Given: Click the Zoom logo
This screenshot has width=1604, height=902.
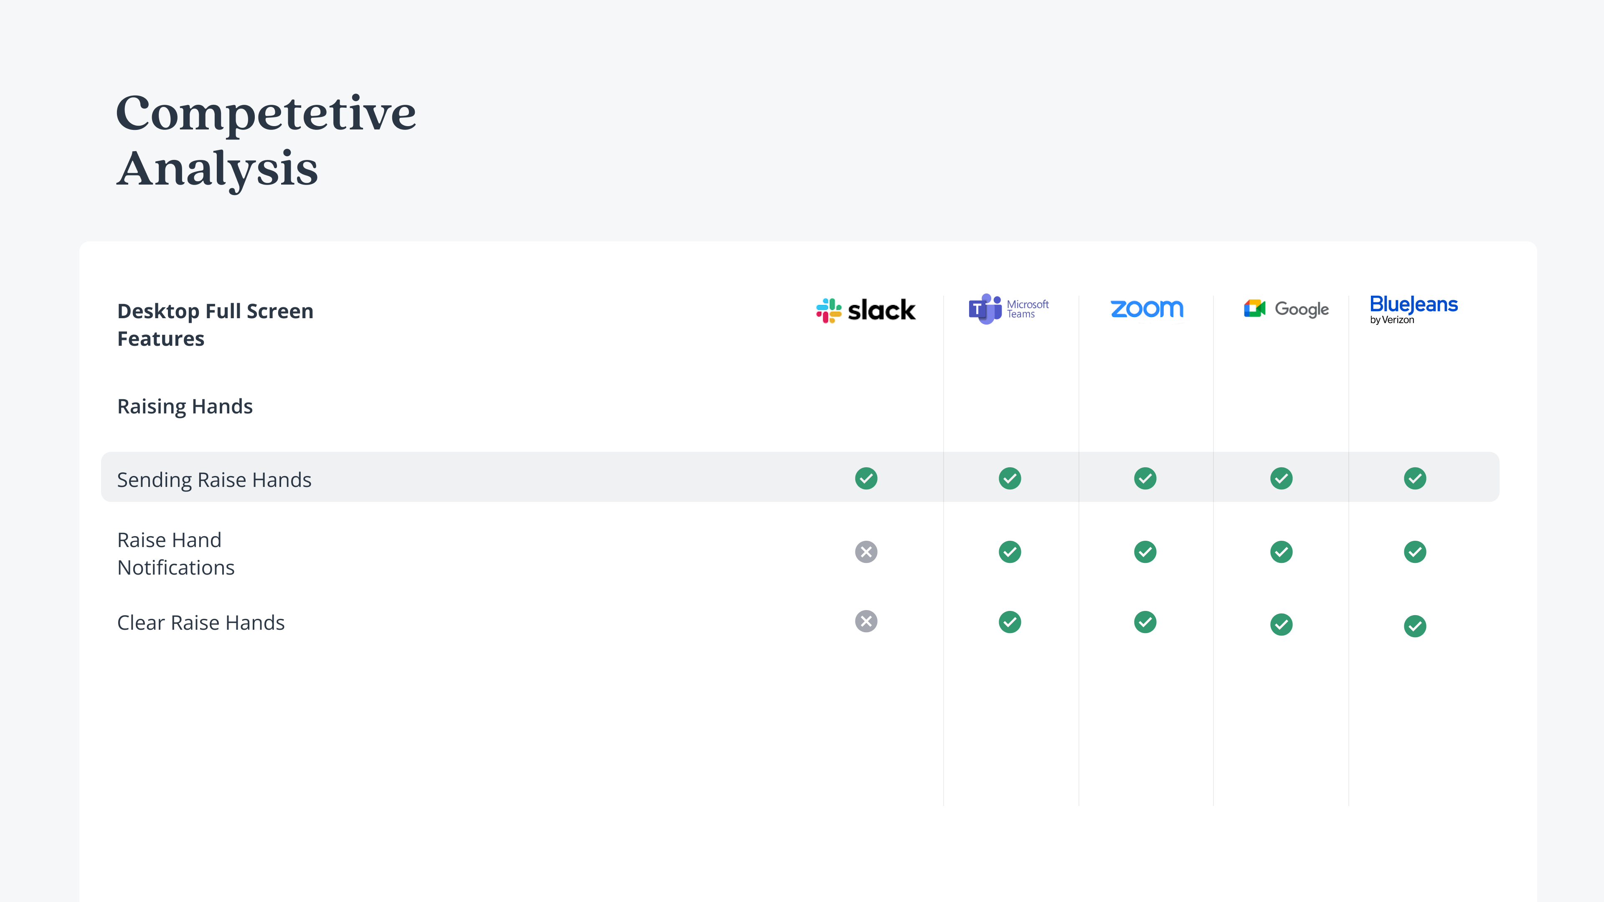Looking at the screenshot, I should 1147,308.
